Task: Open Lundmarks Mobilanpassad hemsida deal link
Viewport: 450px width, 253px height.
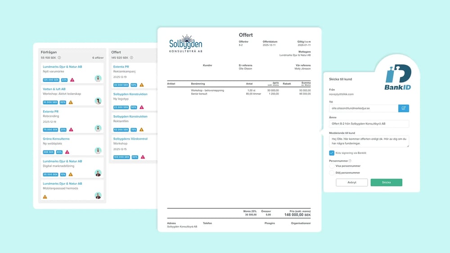Action: (62, 184)
